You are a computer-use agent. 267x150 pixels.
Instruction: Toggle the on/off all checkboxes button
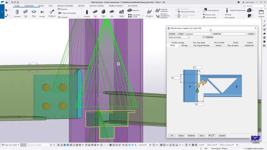212,136
